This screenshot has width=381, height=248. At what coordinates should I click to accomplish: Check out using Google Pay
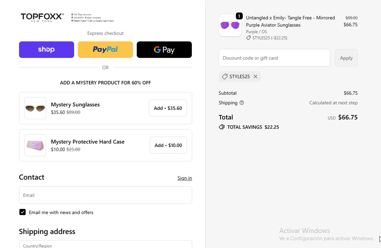pos(164,49)
